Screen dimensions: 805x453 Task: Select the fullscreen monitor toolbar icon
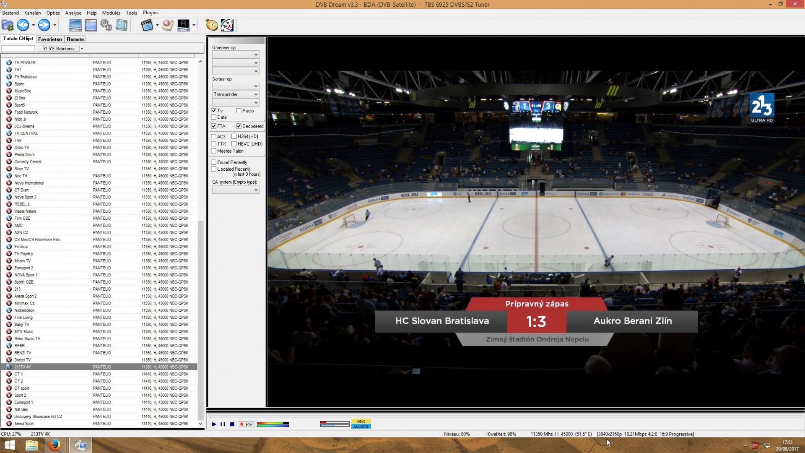pos(75,25)
